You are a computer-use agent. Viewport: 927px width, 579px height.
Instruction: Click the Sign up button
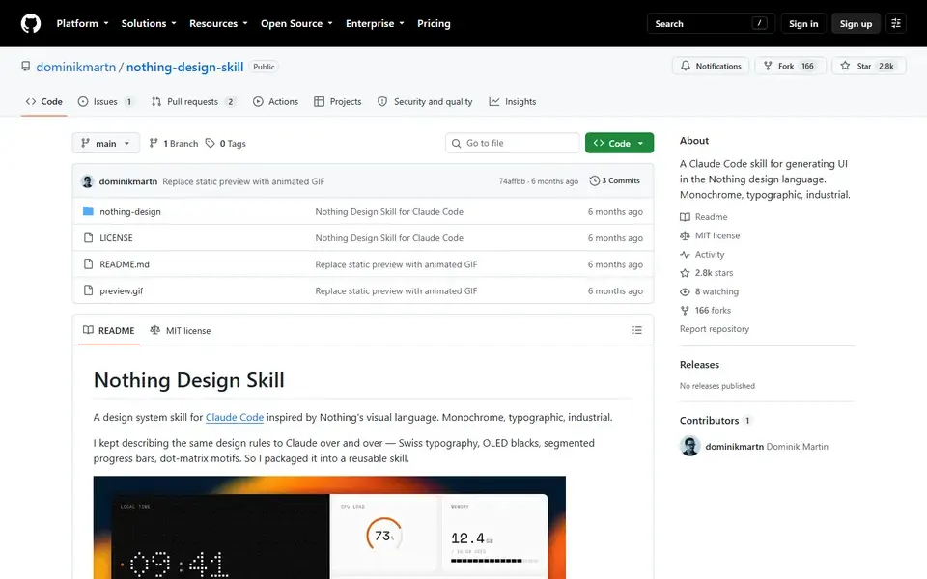click(x=856, y=23)
